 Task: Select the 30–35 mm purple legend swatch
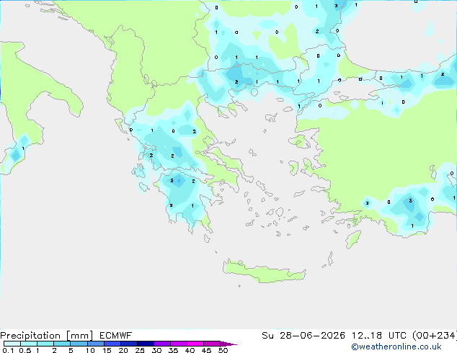pos(162,344)
